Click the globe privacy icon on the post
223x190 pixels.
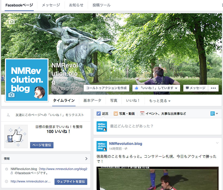pyautogui.click(x=126, y=149)
